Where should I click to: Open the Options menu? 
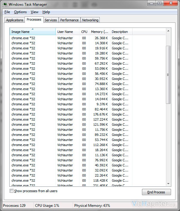pos(20,12)
